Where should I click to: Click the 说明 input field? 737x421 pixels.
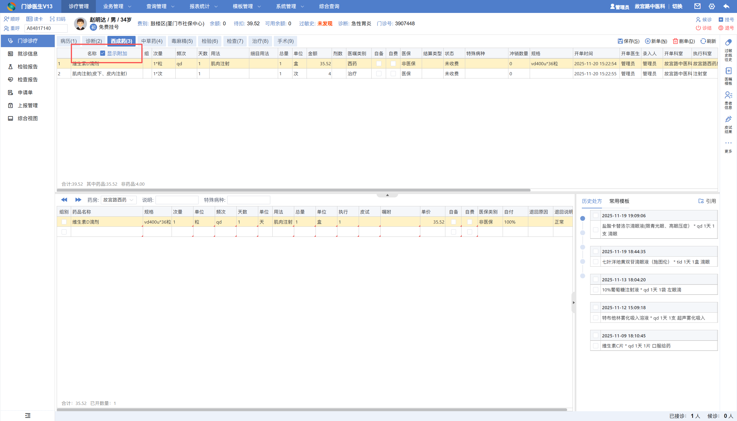177,200
